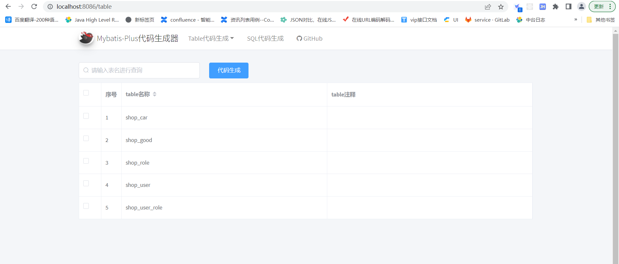This screenshot has width=619, height=264.
Task: Open the site info icon beside the URL
Action: [50, 6]
